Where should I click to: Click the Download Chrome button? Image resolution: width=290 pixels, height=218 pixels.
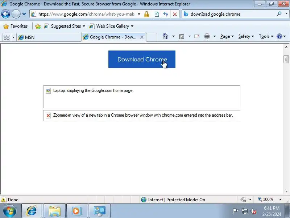[142, 59]
